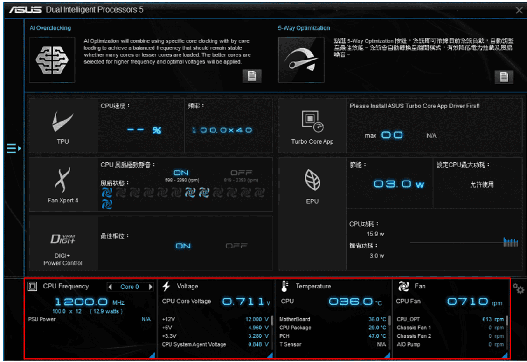Open the AI Overclocking brain icon
This screenshot has width=527, height=362.
coord(52,60)
